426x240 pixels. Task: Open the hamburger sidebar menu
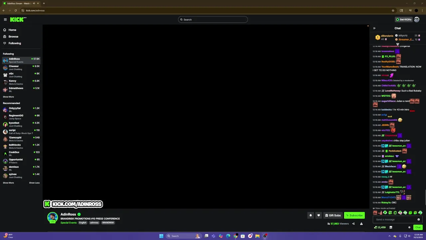point(5,19)
